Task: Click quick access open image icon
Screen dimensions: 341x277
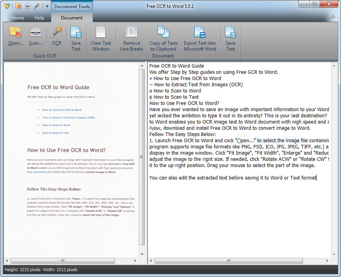Action: [18, 6]
